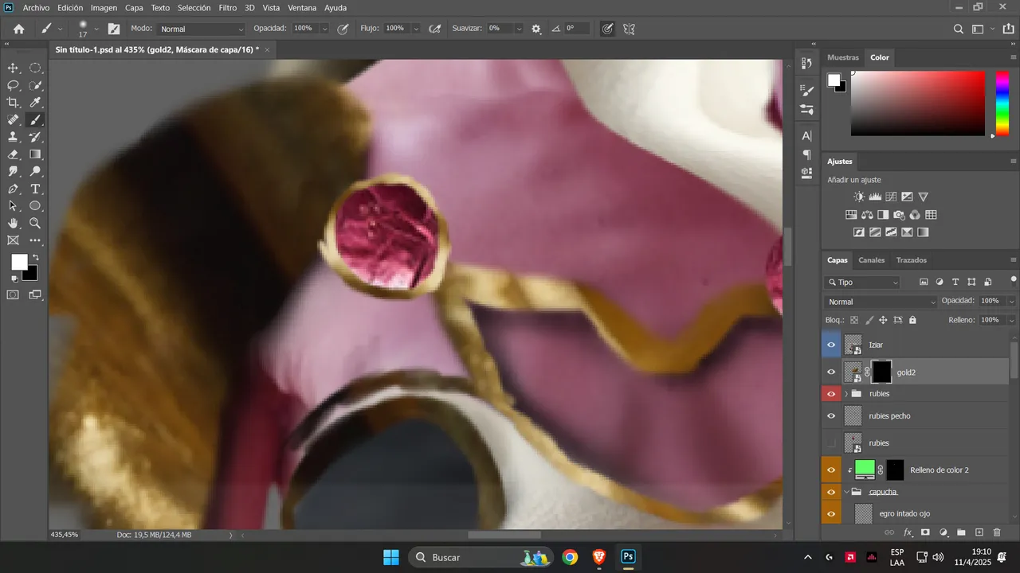Screen dimensions: 1020x573
Task: Select the Eyedropper tool
Action: [36, 103]
